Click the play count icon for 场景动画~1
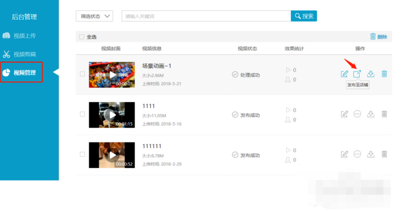 point(288,70)
